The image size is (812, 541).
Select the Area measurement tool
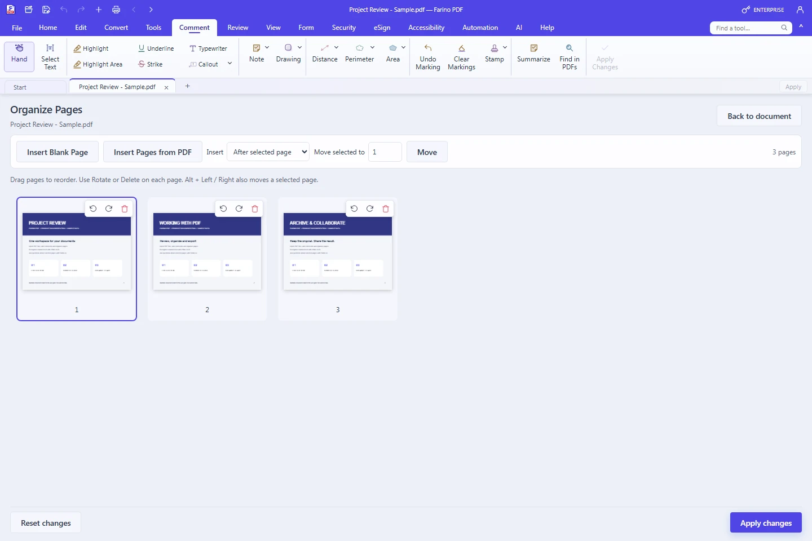pyautogui.click(x=393, y=54)
